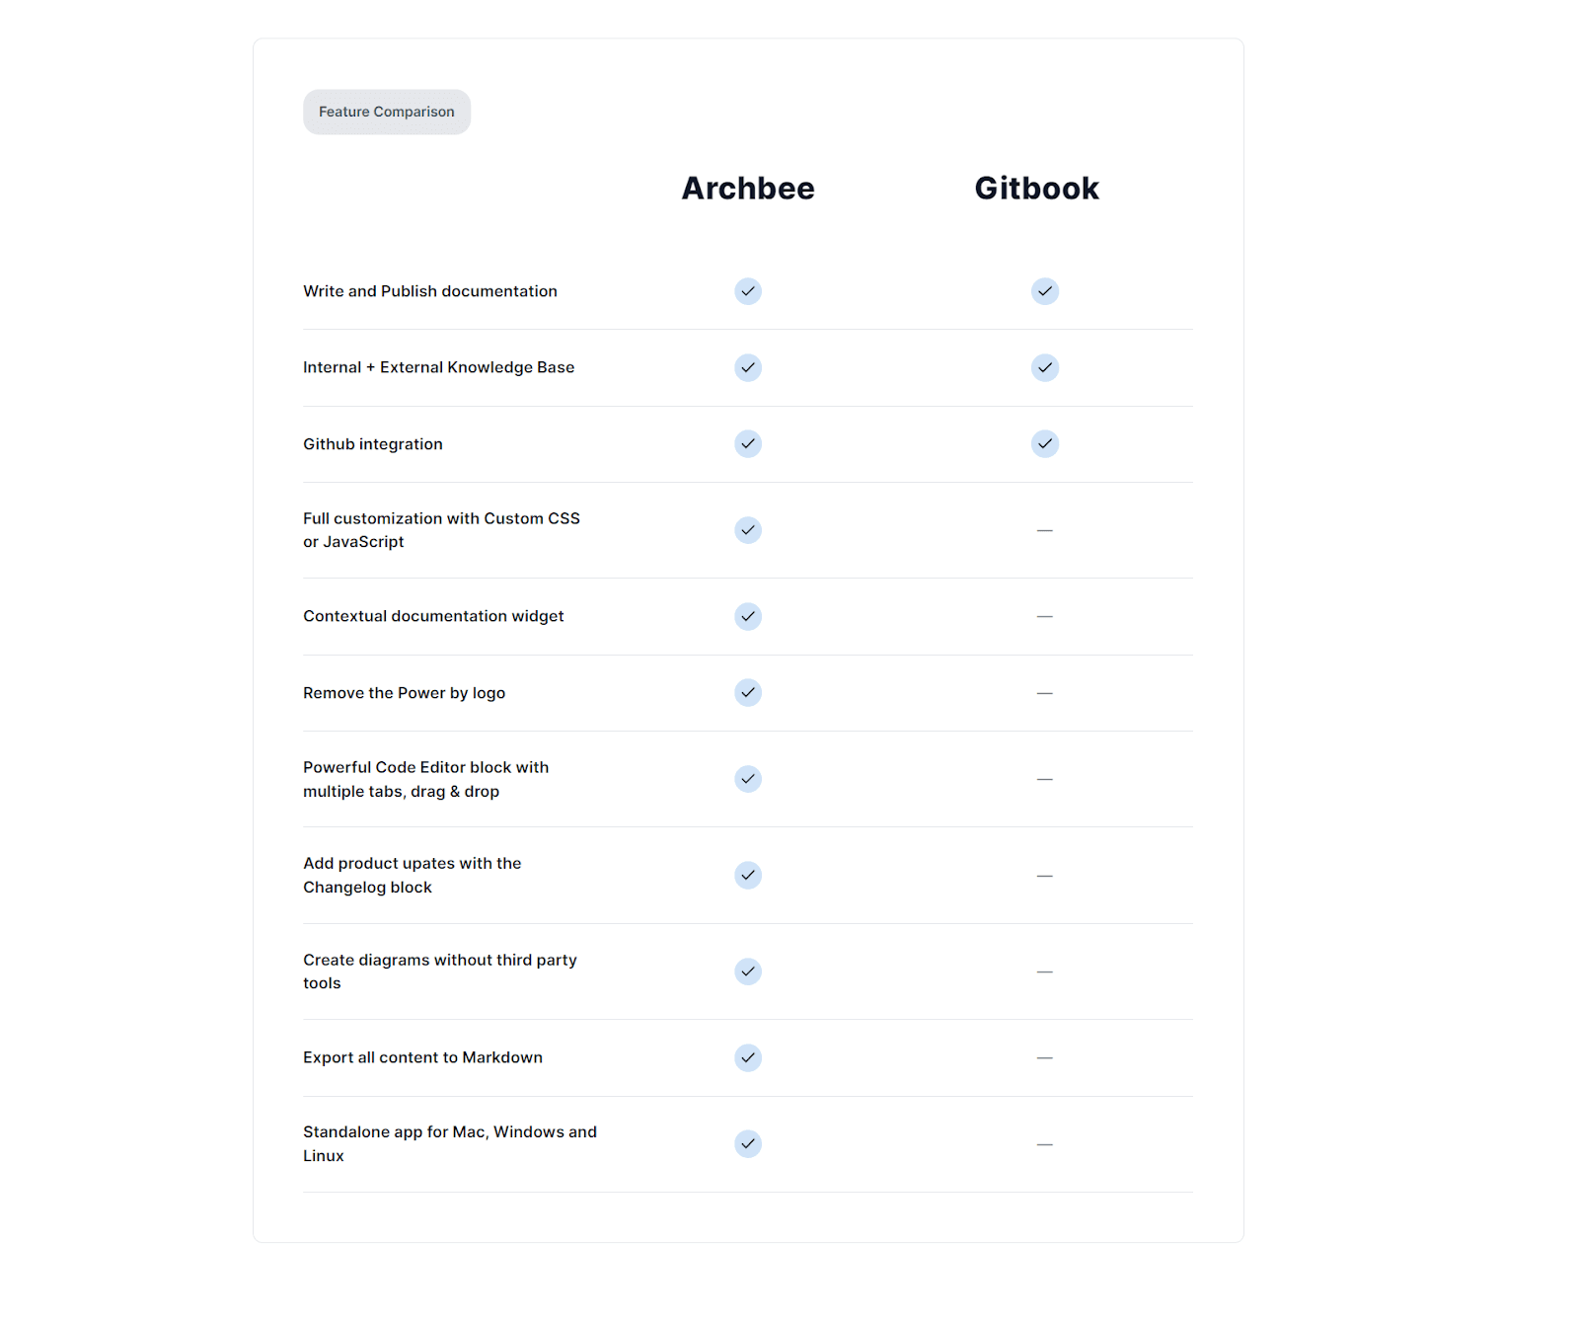
Task: Click the Gitbook column heading
Action: tap(1036, 189)
